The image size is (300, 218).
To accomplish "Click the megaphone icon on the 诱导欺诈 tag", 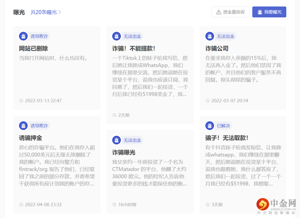I will pyautogui.click(x=23, y=36).
